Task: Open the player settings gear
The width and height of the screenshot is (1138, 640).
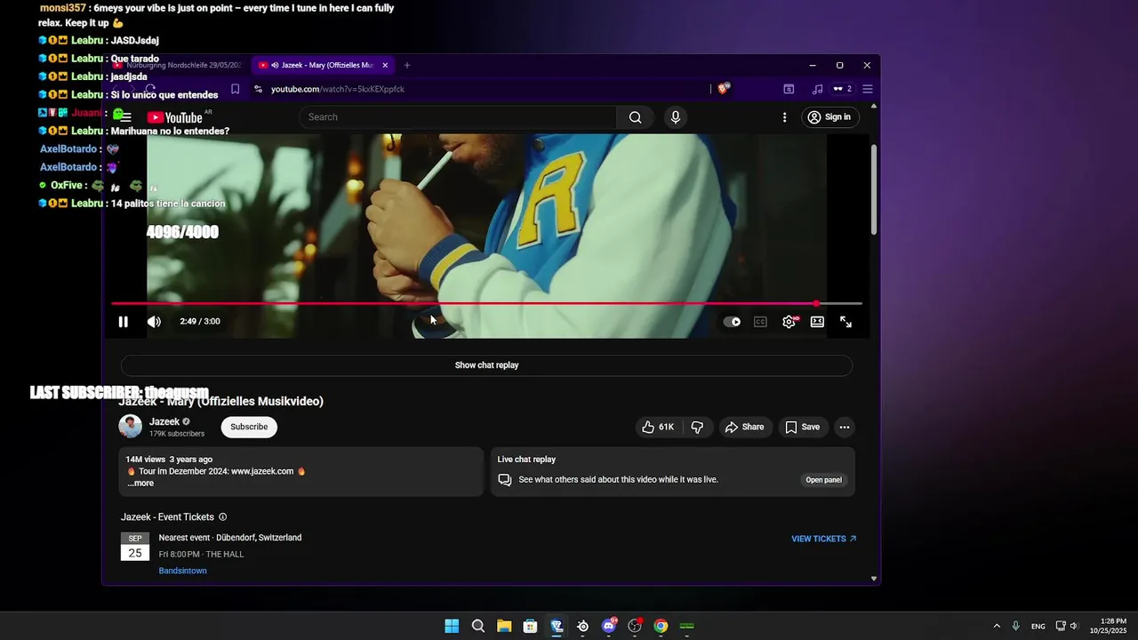Action: tap(789, 322)
